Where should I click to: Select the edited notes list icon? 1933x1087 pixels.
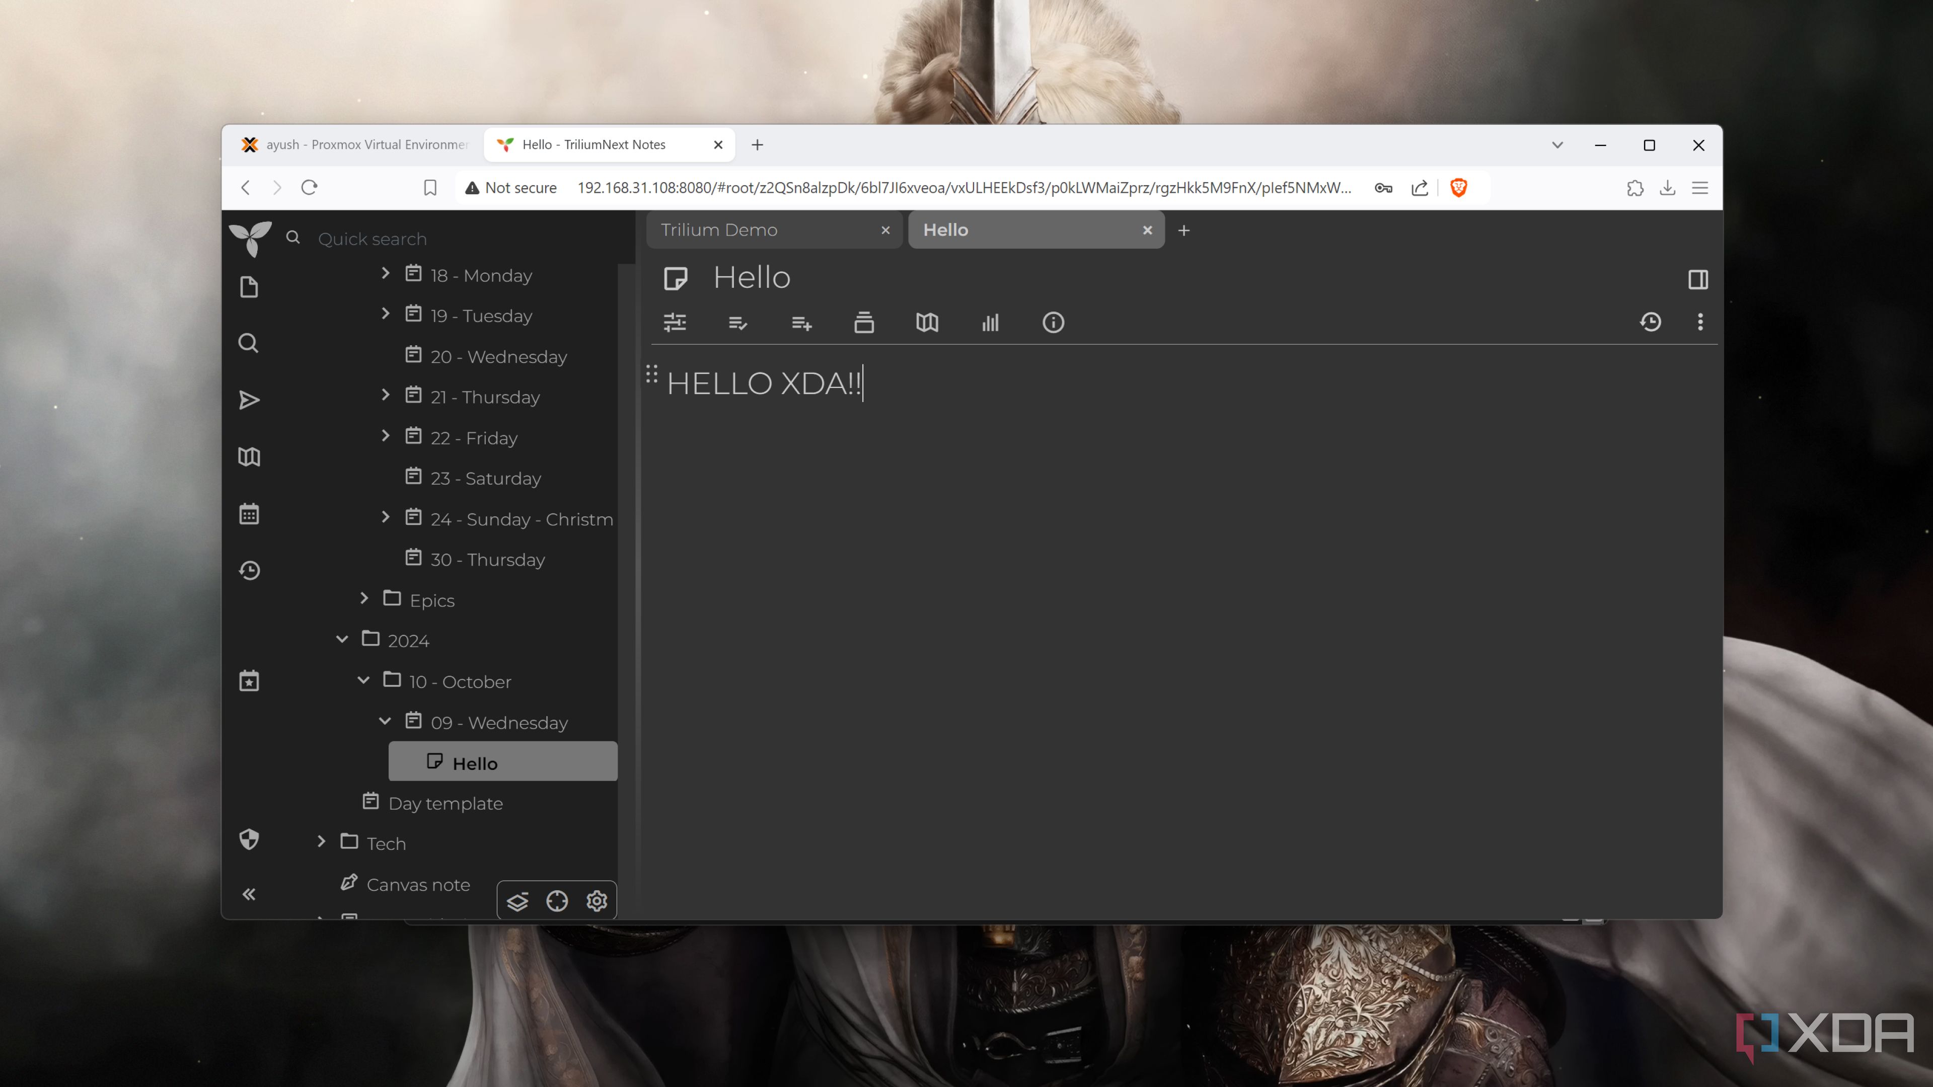[737, 323]
